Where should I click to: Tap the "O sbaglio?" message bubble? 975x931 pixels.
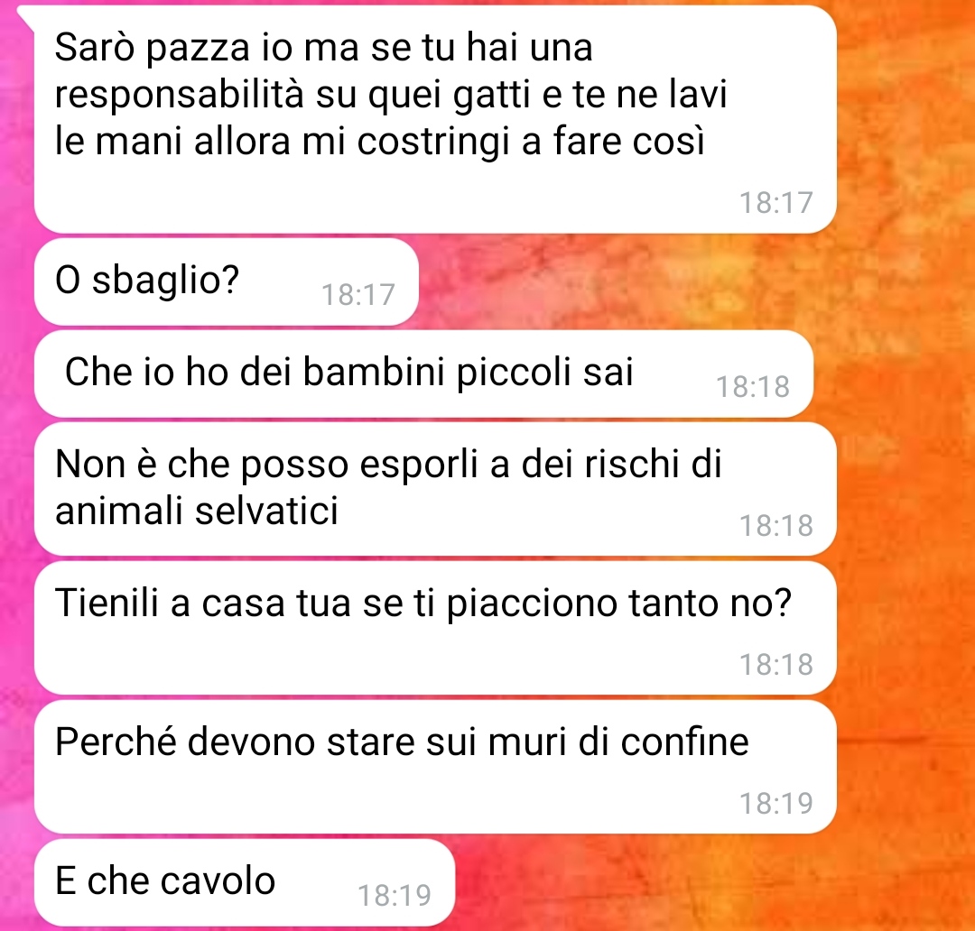pos(227,281)
